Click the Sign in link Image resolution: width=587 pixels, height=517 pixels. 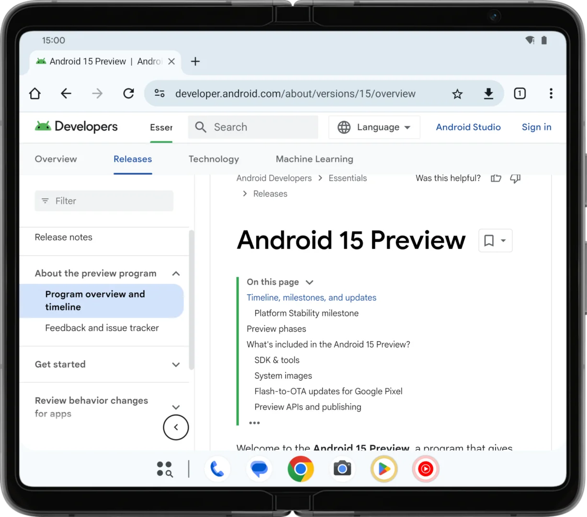pos(536,127)
